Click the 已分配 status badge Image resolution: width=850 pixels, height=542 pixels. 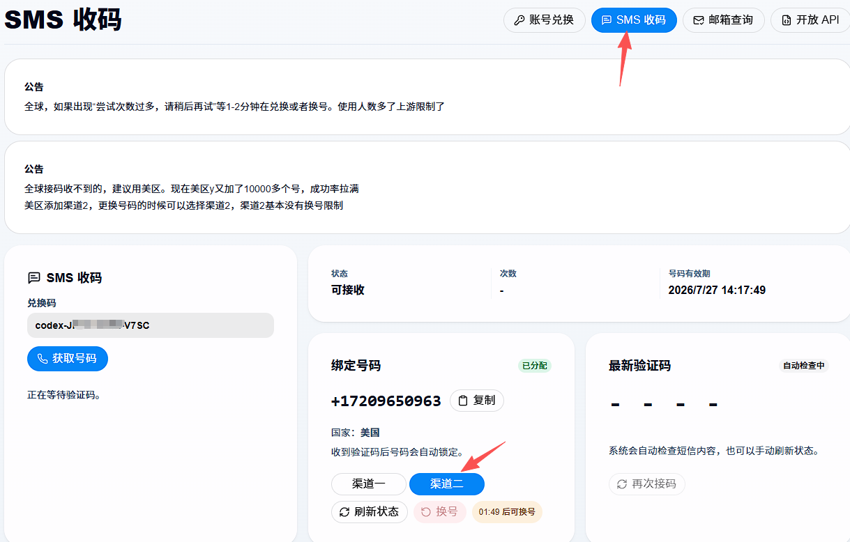[x=535, y=366]
